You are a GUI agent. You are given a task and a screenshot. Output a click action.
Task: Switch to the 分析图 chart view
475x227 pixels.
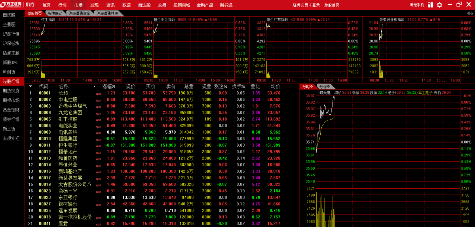coord(325,87)
